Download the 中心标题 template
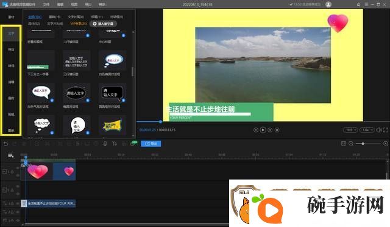The height and width of the screenshot is (227, 390). (123, 35)
